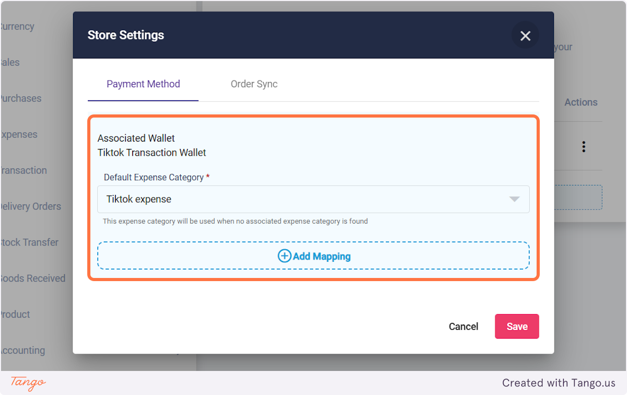Click the plus icon in Add Mapping
This screenshot has width=627, height=395.
284,255
